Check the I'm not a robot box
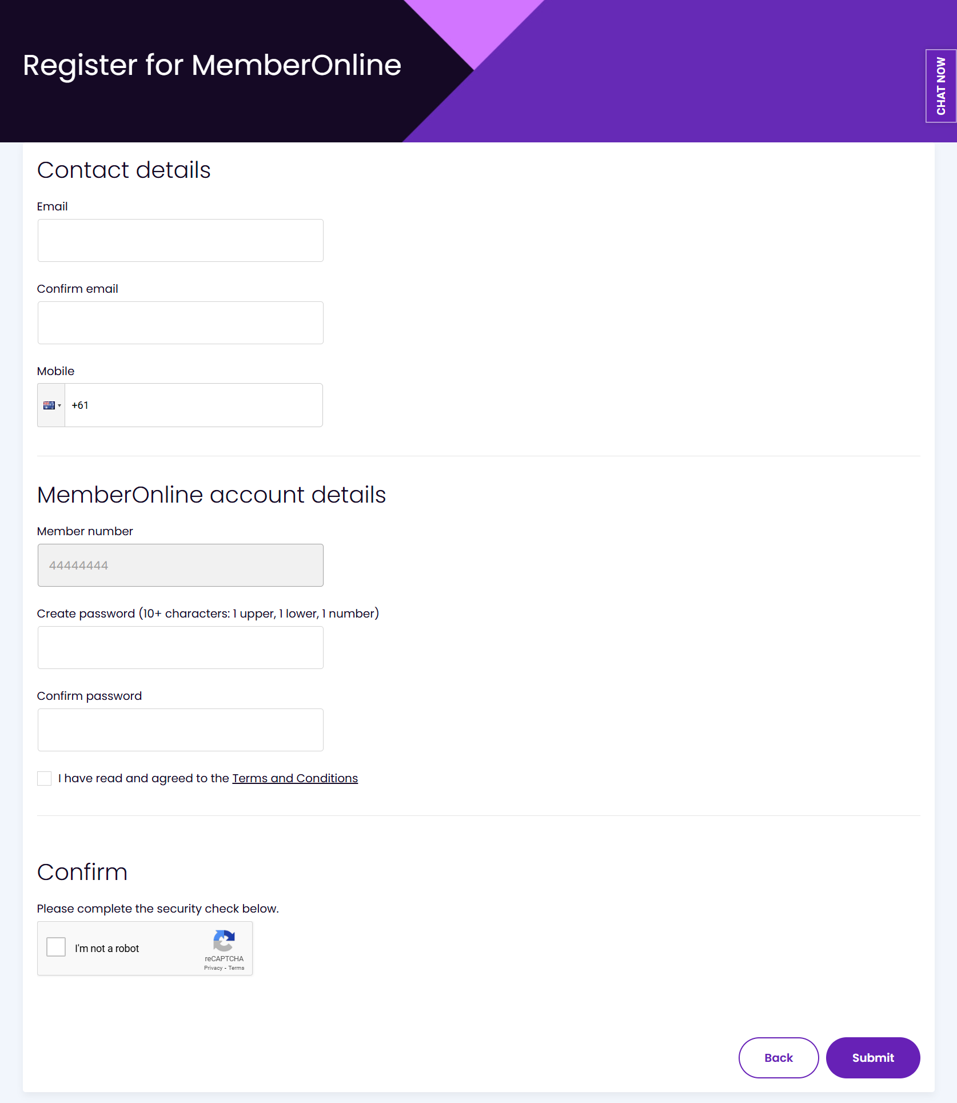The height and width of the screenshot is (1103, 957). pyautogui.click(x=56, y=947)
